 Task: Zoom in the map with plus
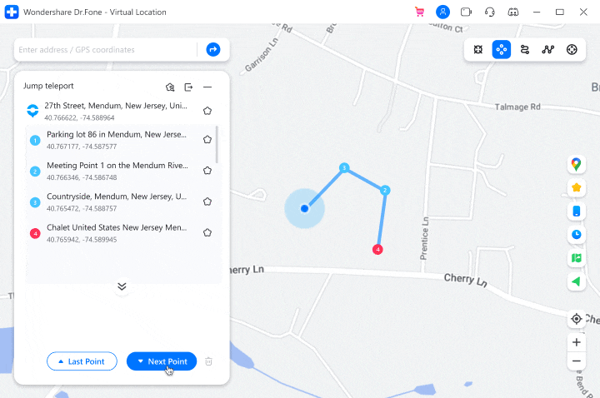click(577, 342)
